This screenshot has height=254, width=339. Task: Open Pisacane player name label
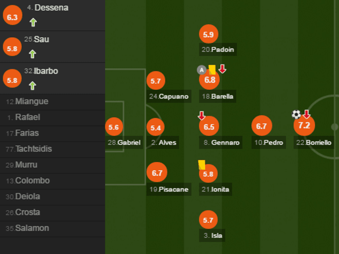pyautogui.click(x=169, y=189)
